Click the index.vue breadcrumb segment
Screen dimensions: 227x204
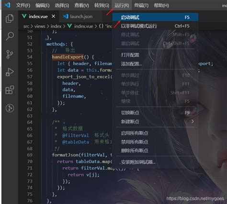pos(83,26)
